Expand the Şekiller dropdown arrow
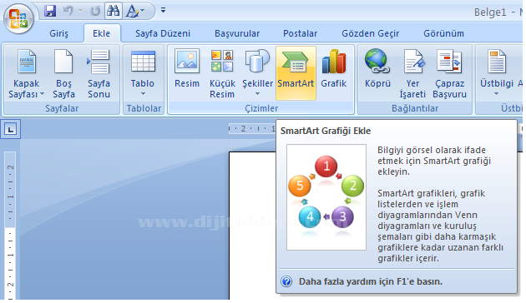 click(x=257, y=94)
